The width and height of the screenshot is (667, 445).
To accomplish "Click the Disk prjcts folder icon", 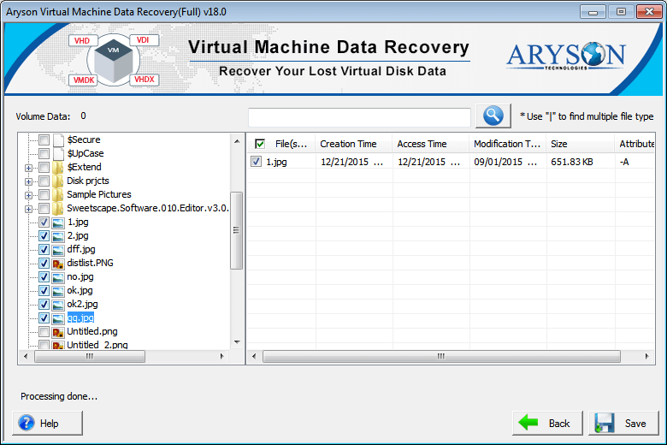I will pyautogui.click(x=57, y=181).
